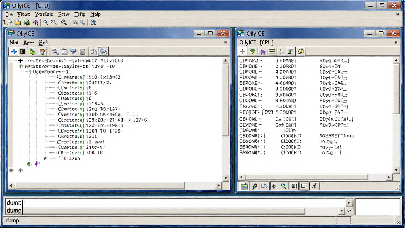Image resolution: width=405 pixels, height=228 pixels.
Task: Open the yellow folder icon in main toolbar
Action: [17, 23]
